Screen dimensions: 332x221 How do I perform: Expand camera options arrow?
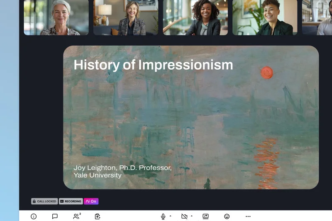click(191, 216)
